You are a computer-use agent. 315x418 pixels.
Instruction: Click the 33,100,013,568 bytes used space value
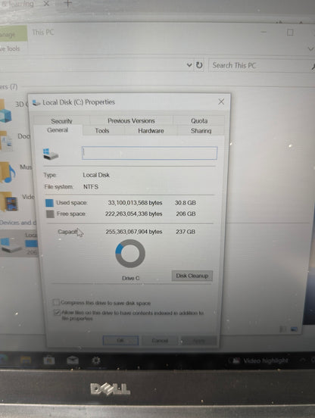(x=135, y=203)
